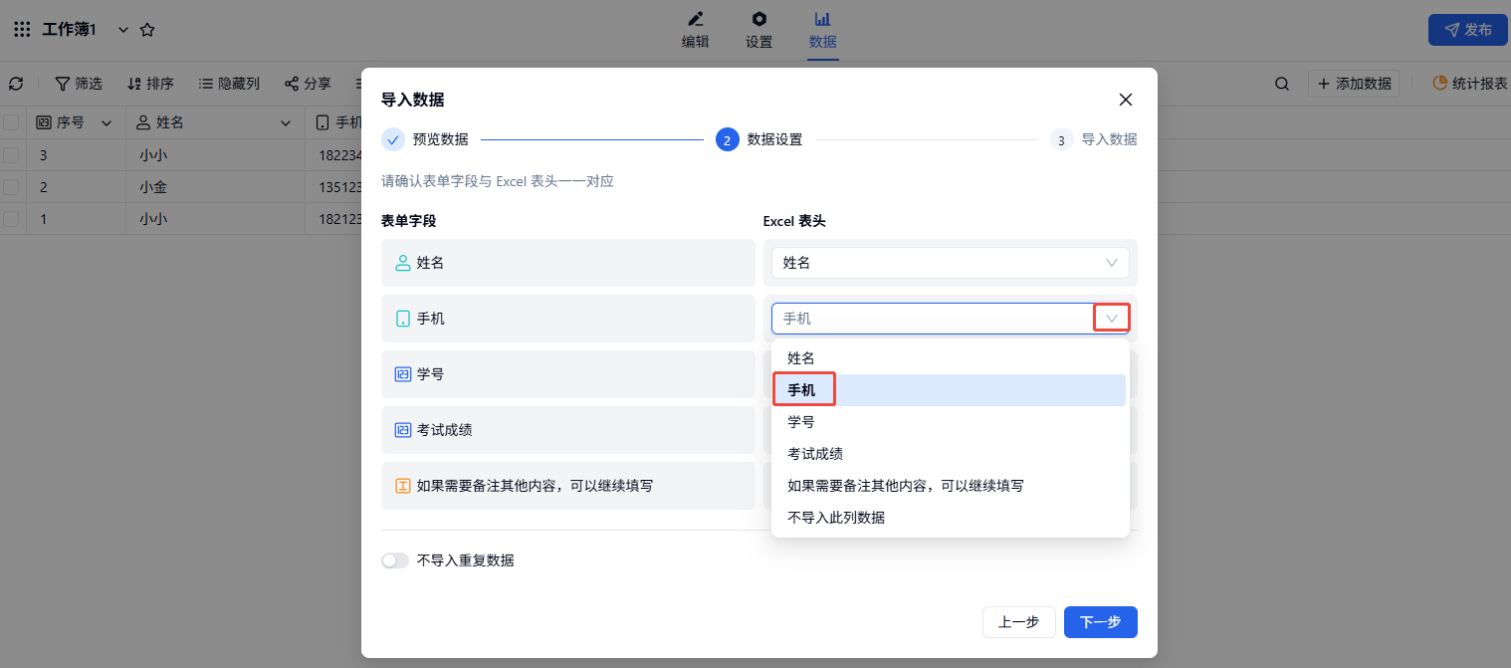Viewport: 1511px width, 668px height.
Task: Choose 学号 option in dropdown list
Action: (x=801, y=422)
